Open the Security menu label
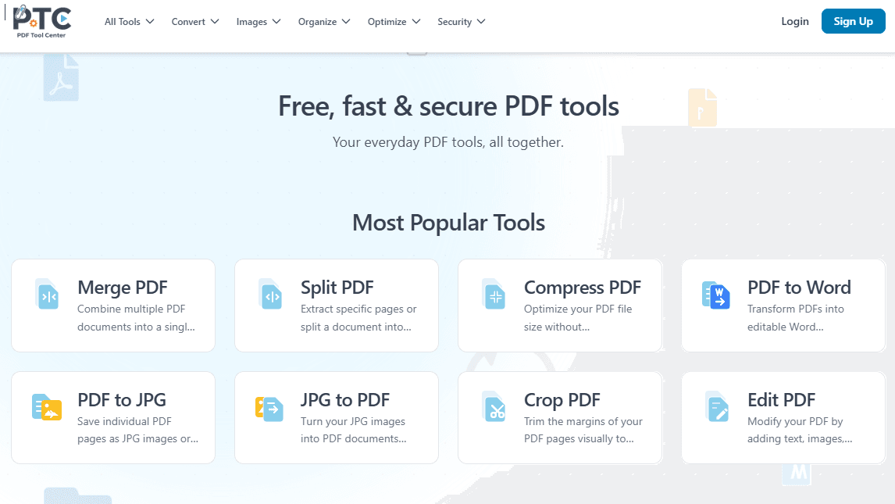895x504 pixels. pos(455,22)
